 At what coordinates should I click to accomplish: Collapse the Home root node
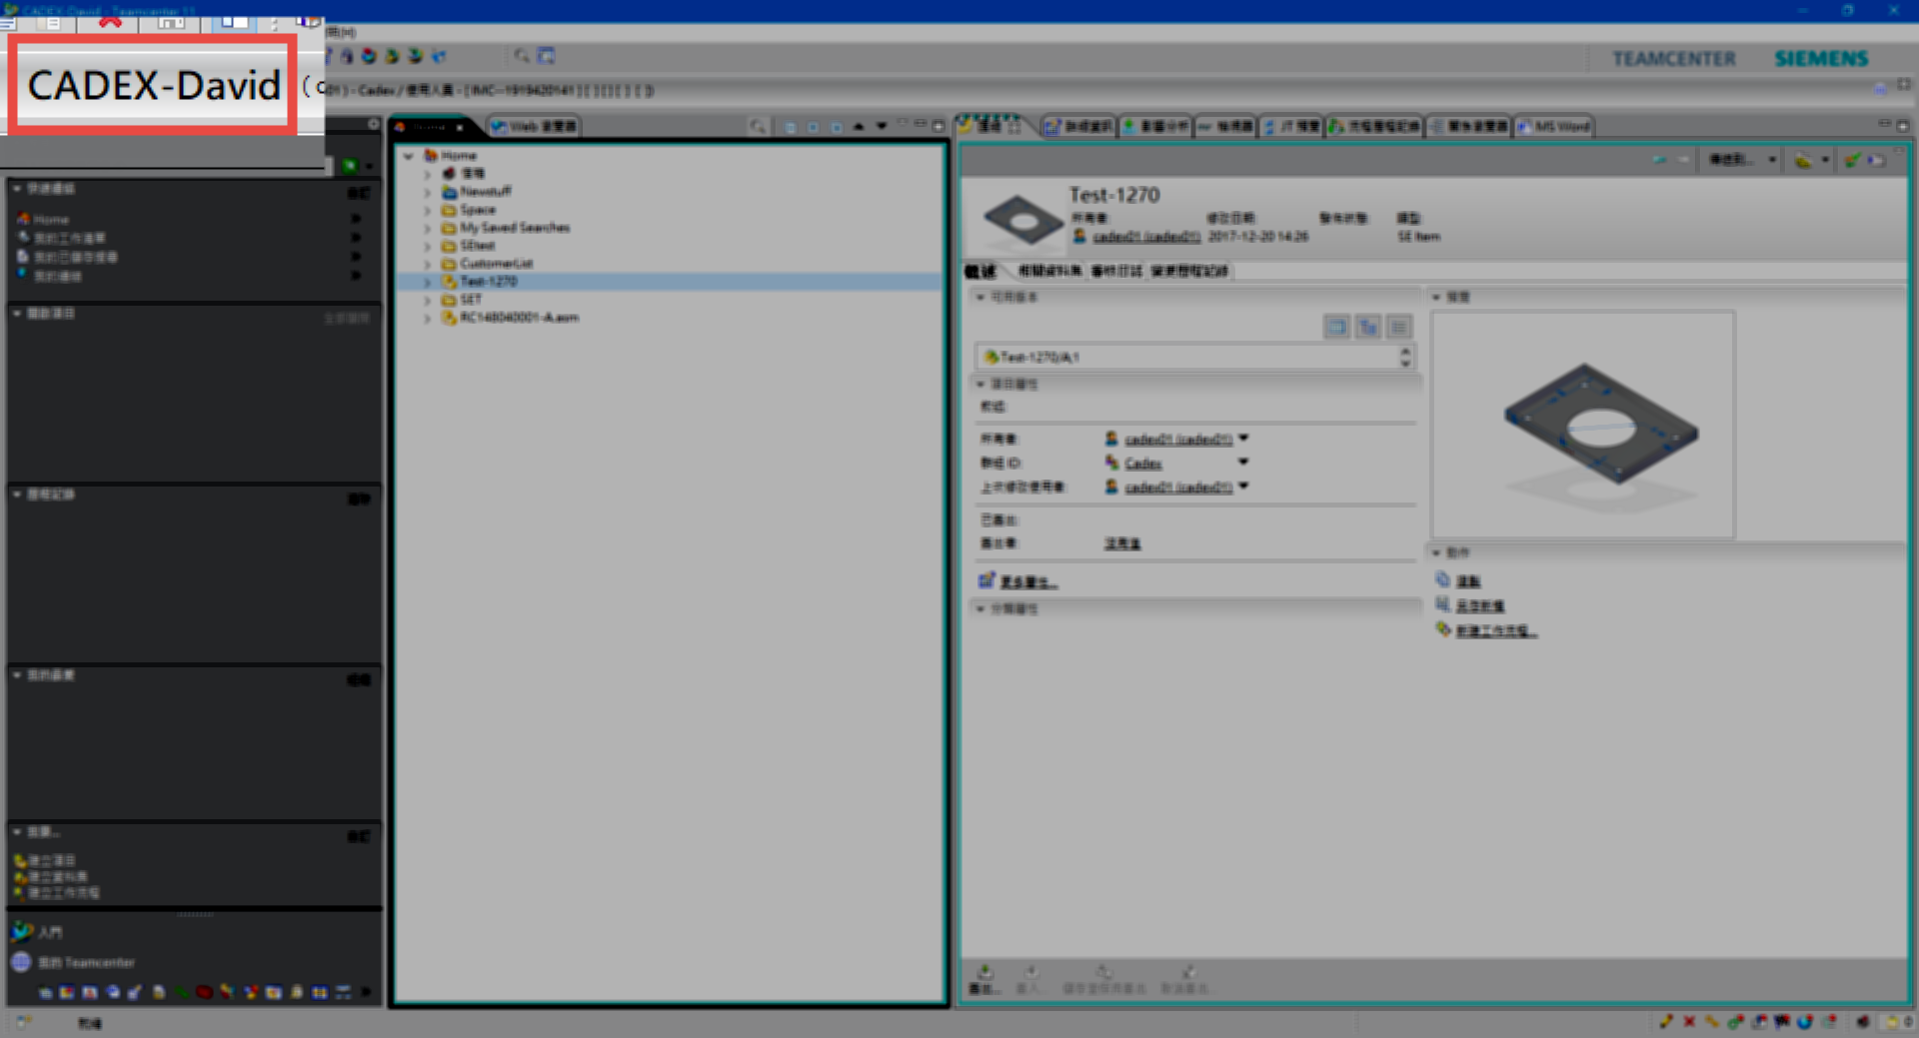click(x=409, y=156)
